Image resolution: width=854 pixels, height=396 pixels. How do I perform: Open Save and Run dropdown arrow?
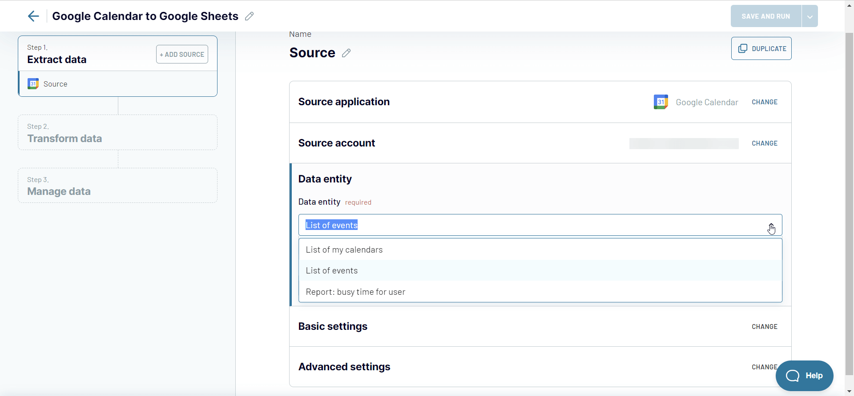[810, 16]
